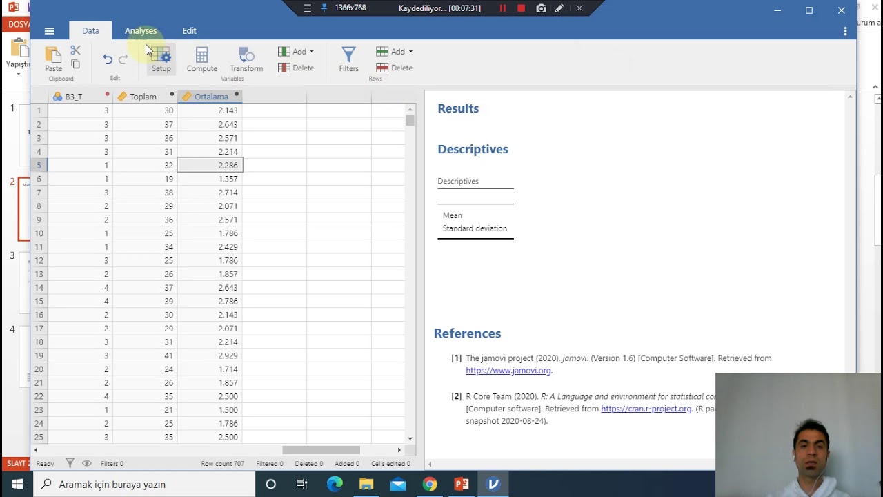Open the jamovi.org link
The image size is (883, 497).
(508, 371)
